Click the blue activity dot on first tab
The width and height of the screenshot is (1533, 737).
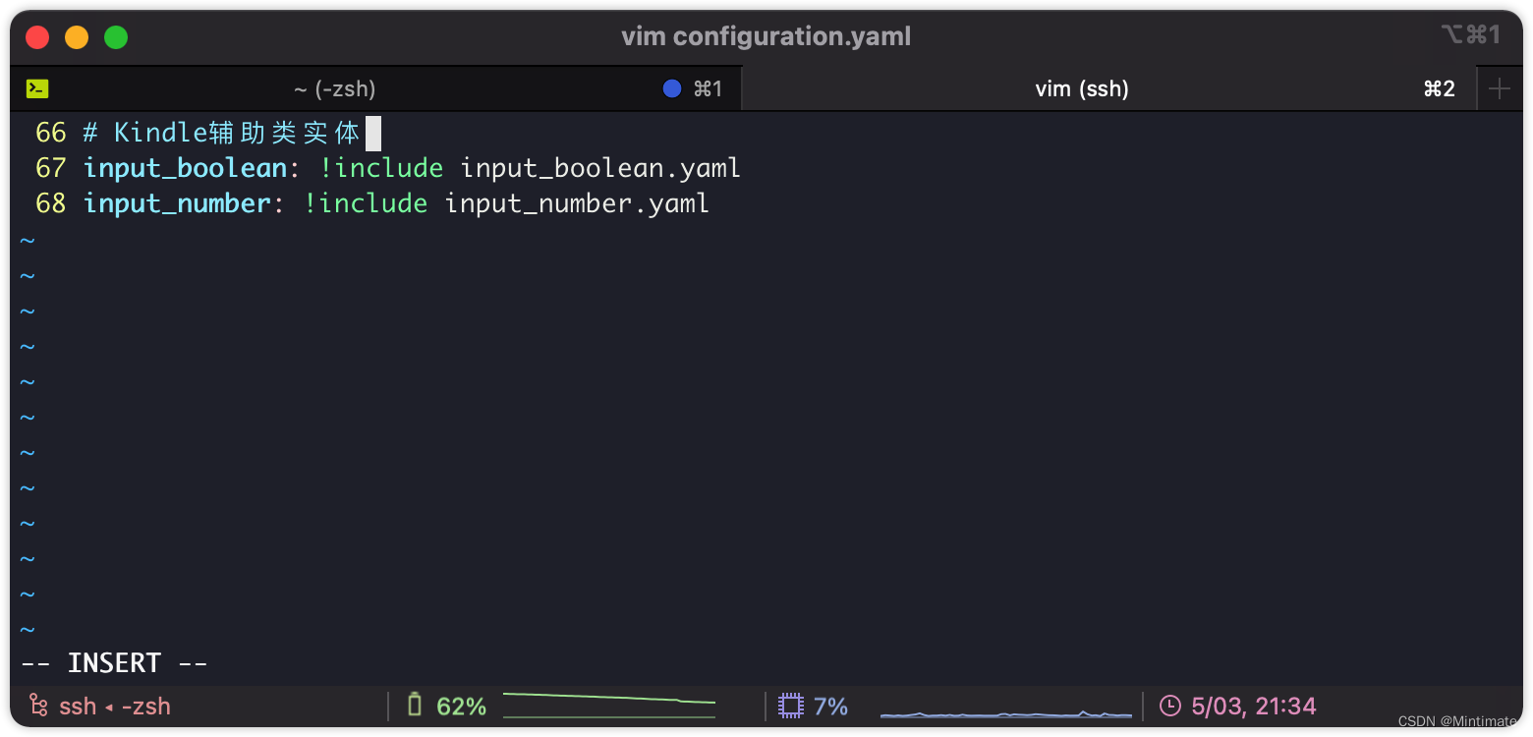pos(672,88)
